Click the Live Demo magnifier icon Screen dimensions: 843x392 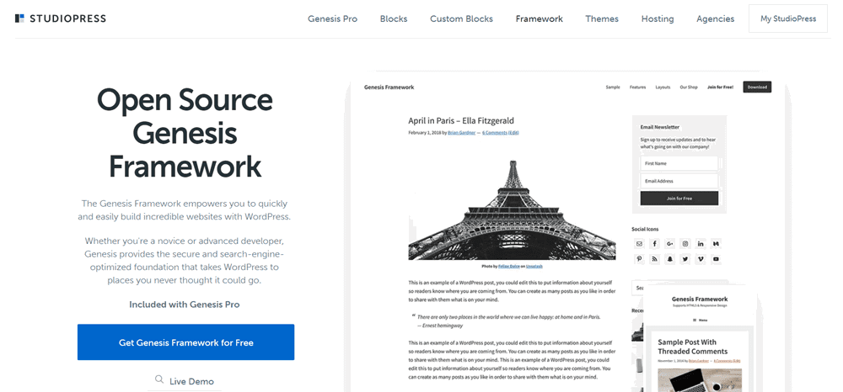pyautogui.click(x=159, y=379)
